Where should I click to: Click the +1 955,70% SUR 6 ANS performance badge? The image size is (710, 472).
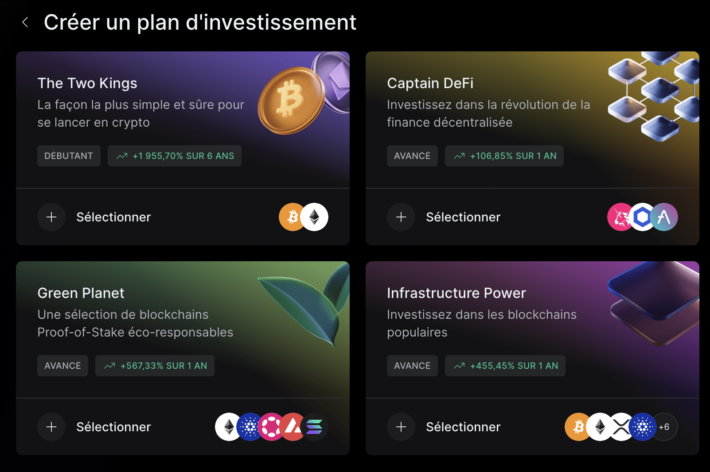175,156
